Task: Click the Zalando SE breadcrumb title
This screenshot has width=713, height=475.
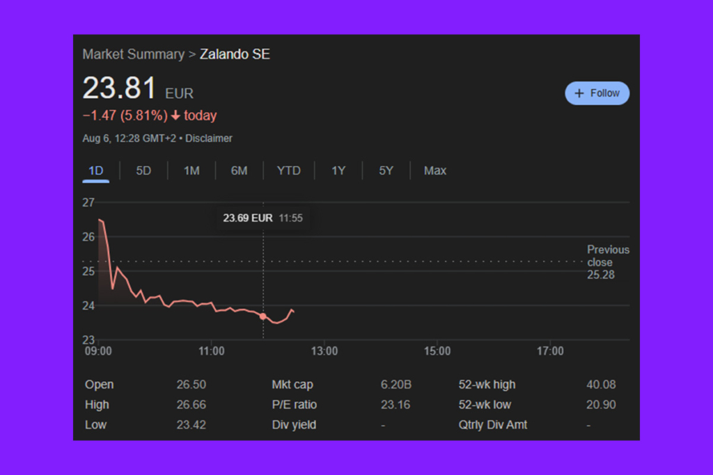Action: [235, 54]
